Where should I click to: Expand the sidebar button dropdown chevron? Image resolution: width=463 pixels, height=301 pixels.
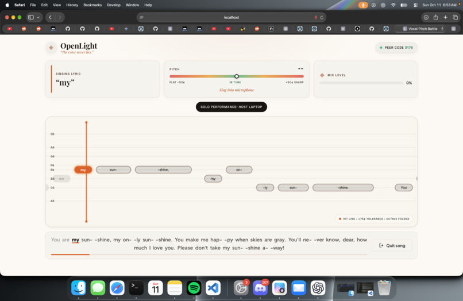(x=38, y=17)
